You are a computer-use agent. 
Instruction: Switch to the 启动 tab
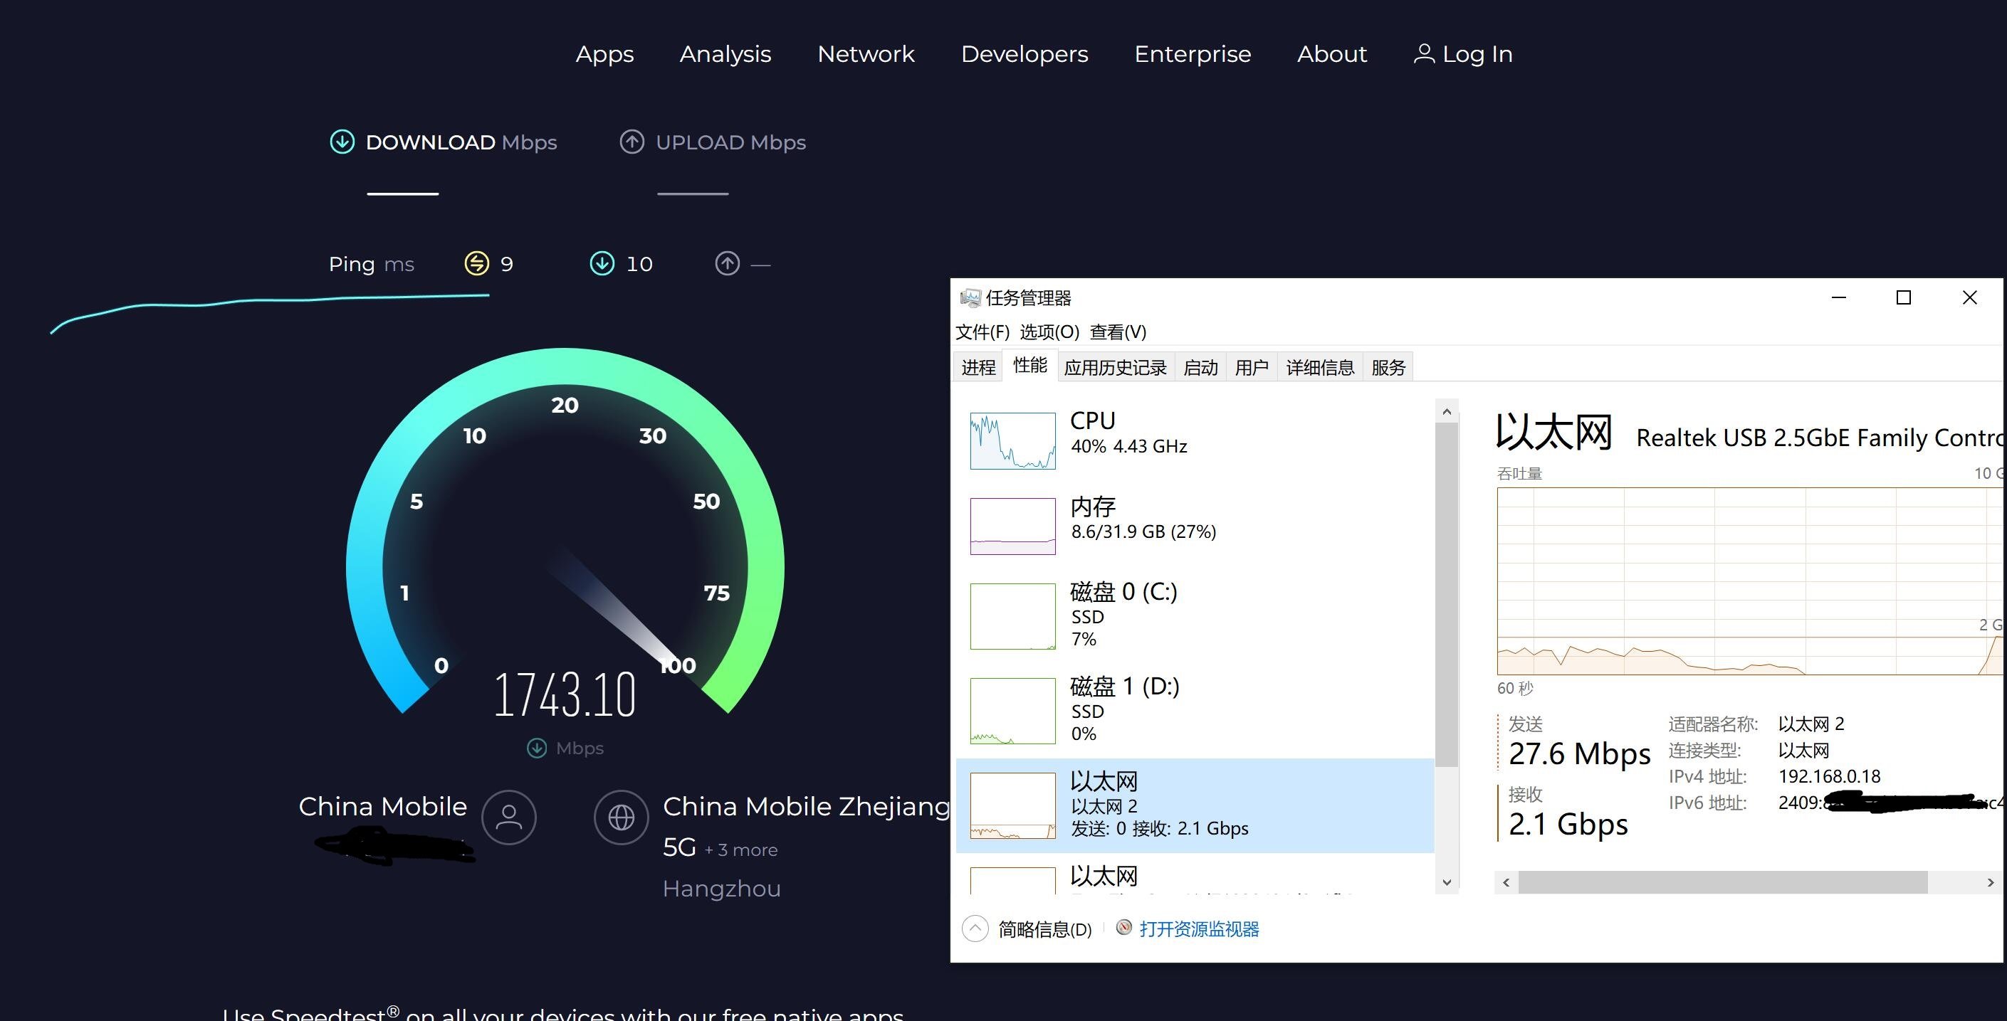1200,367
